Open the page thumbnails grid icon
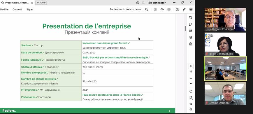 (x=191, y=31)
